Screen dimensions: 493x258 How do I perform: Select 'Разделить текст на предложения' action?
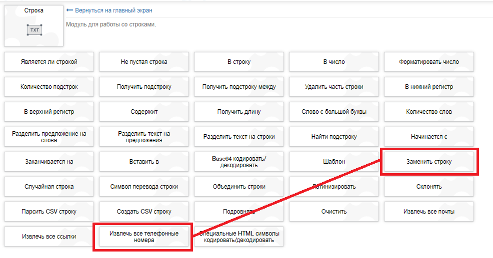[144, 137]
